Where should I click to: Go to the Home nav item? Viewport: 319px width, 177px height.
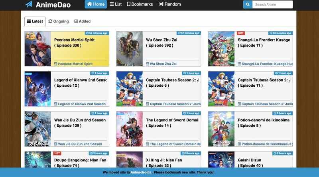click(x=96, y=4)
